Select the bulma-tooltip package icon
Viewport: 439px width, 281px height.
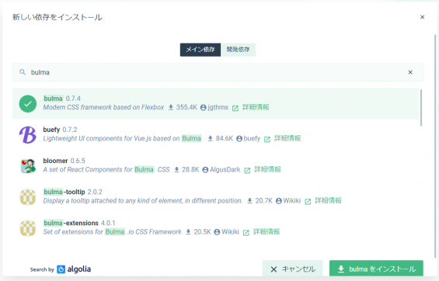click(28, 197)
